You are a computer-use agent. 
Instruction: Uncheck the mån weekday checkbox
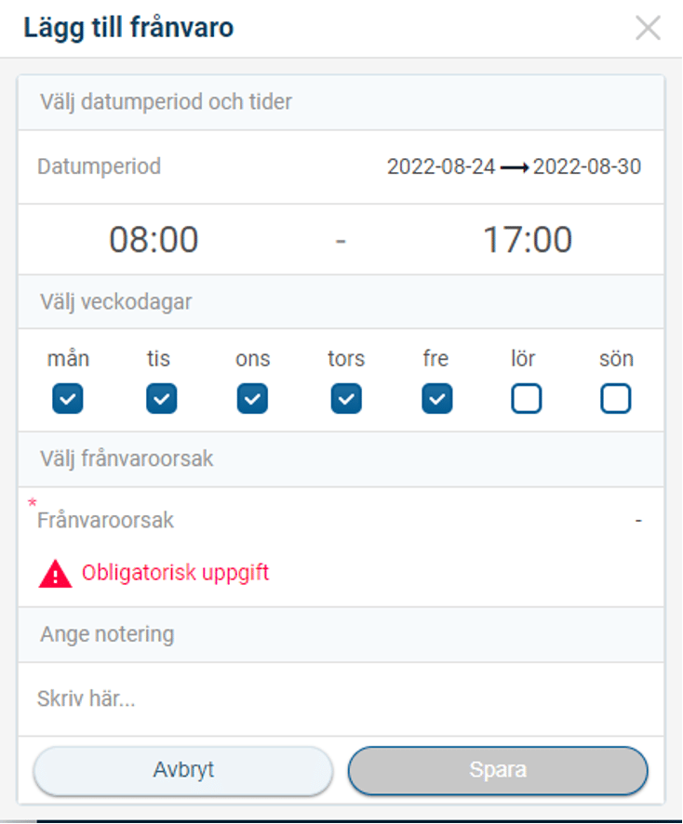(68, 399)
